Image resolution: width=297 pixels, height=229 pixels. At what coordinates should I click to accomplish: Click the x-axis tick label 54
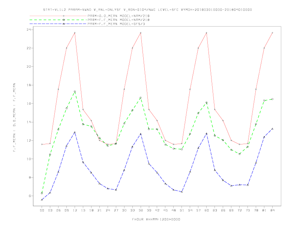click(x=190, y=210)
